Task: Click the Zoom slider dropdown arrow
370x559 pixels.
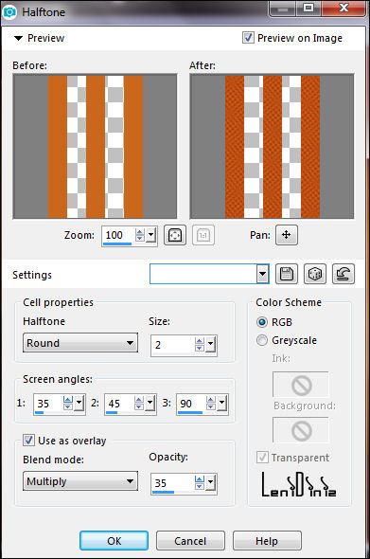Action: (x=151, y=235)
